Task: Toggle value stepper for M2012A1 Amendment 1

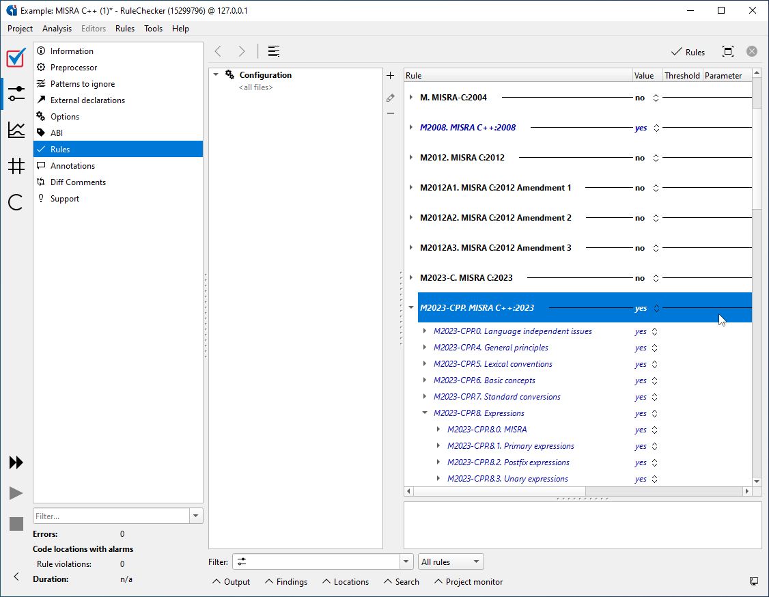Action: point(656,188)
